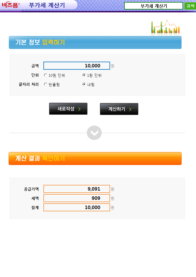Click the 공급가액 result field
The image size is (196, 277).
[x=76, y=189]
